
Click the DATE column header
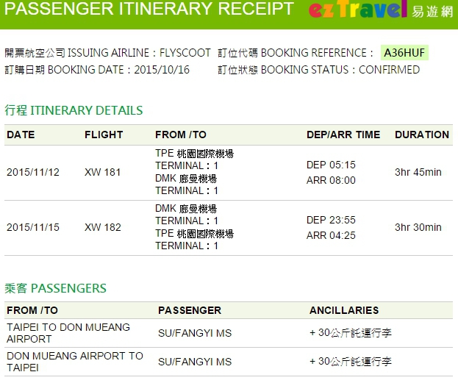tap(21, 135)
